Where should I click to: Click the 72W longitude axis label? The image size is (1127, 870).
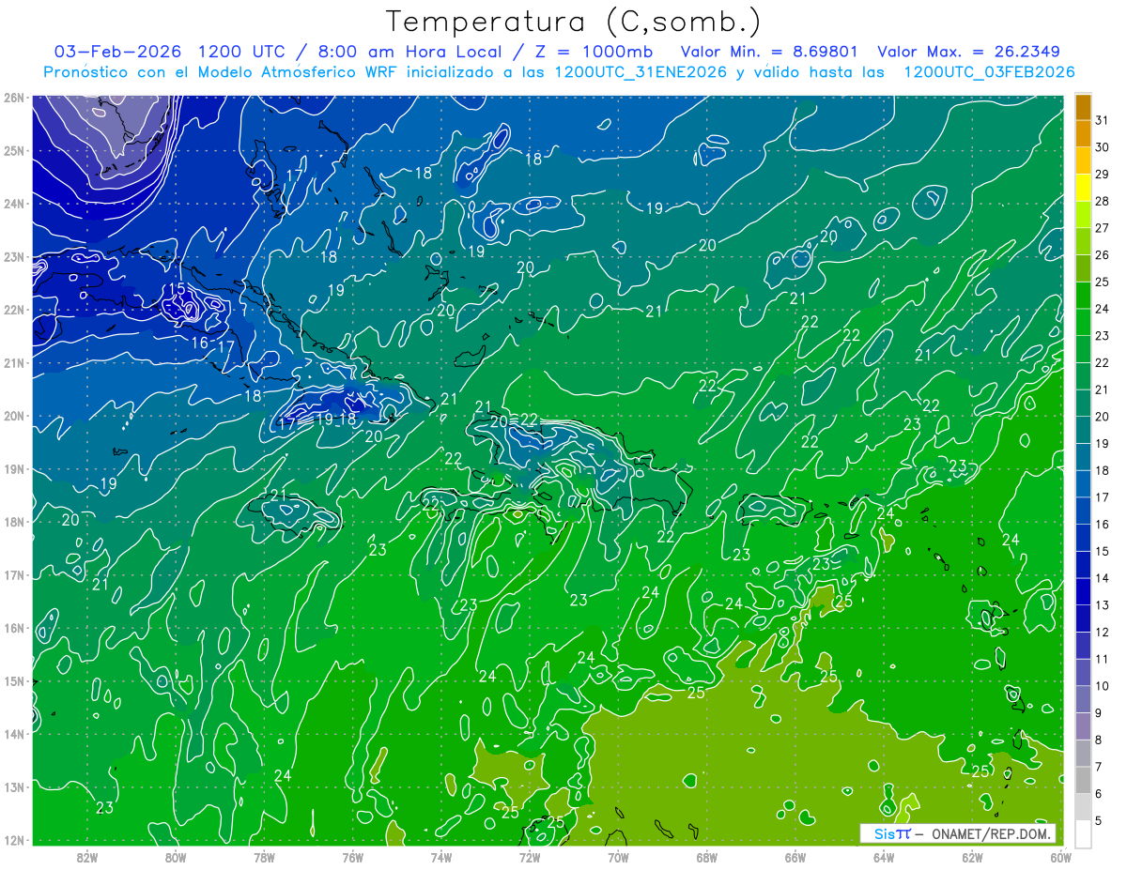pyautogui.click(x=530, y=856)
